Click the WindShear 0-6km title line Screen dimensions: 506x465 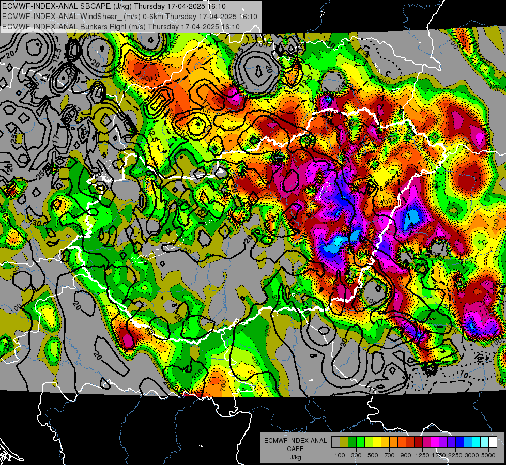point(129,17)
